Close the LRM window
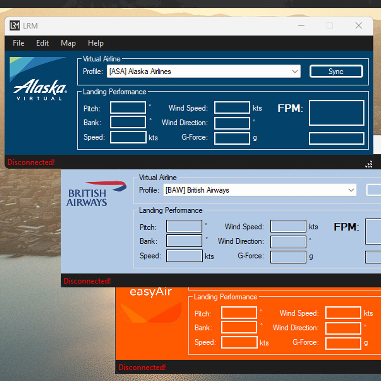The image size is (381, 381). click(358, 26)
